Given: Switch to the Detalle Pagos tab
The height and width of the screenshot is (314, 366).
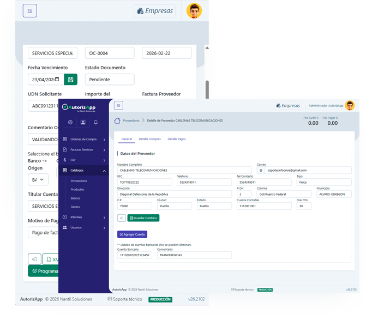Looking at the screenshot, I should tap(177, 139).
